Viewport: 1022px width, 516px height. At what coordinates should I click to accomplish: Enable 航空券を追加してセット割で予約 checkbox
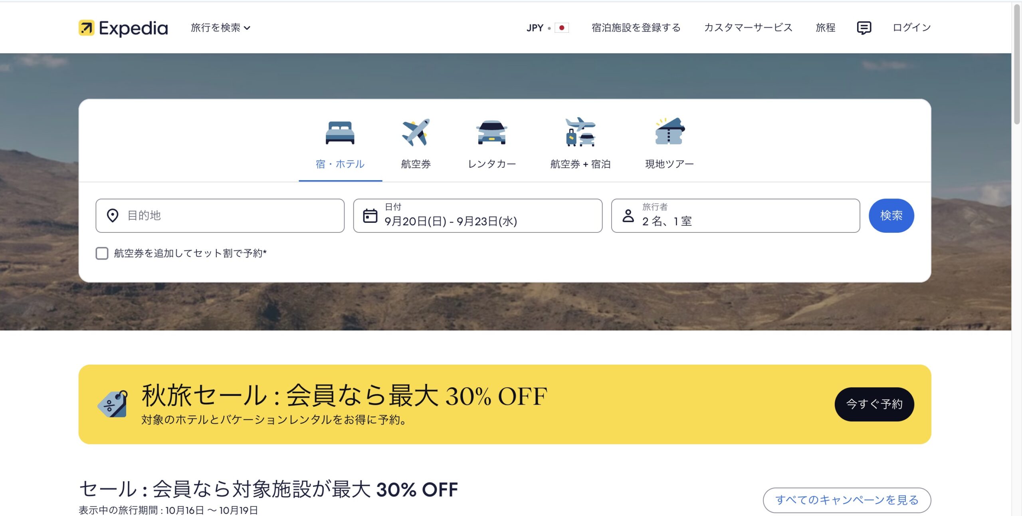coord(102,253)
